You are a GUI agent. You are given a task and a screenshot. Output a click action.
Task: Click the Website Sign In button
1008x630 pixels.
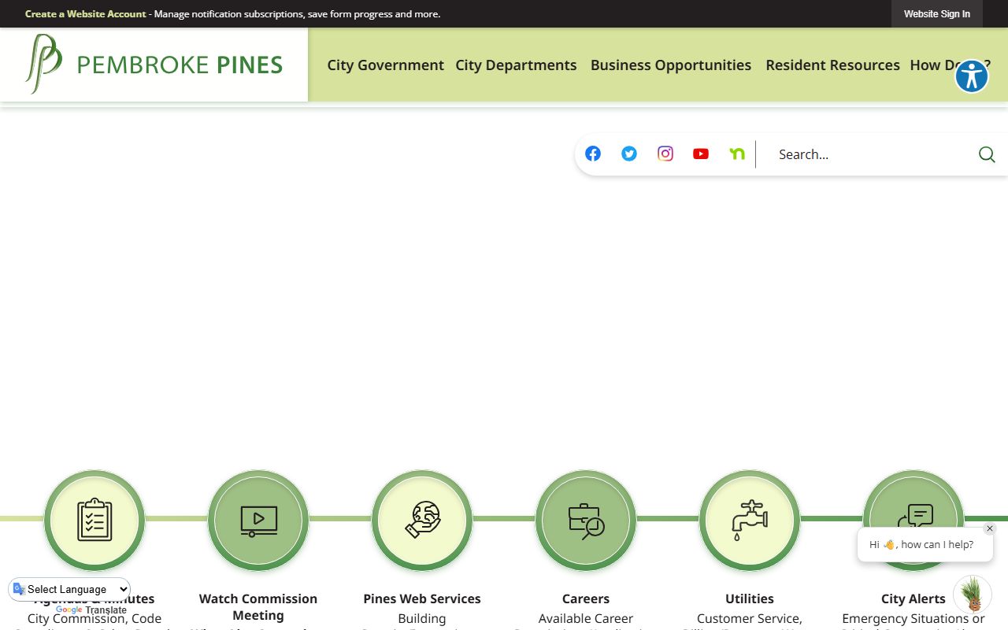[937, 14]
